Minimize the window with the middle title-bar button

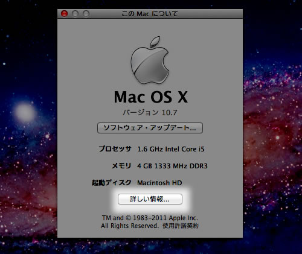tap(75, 14)
